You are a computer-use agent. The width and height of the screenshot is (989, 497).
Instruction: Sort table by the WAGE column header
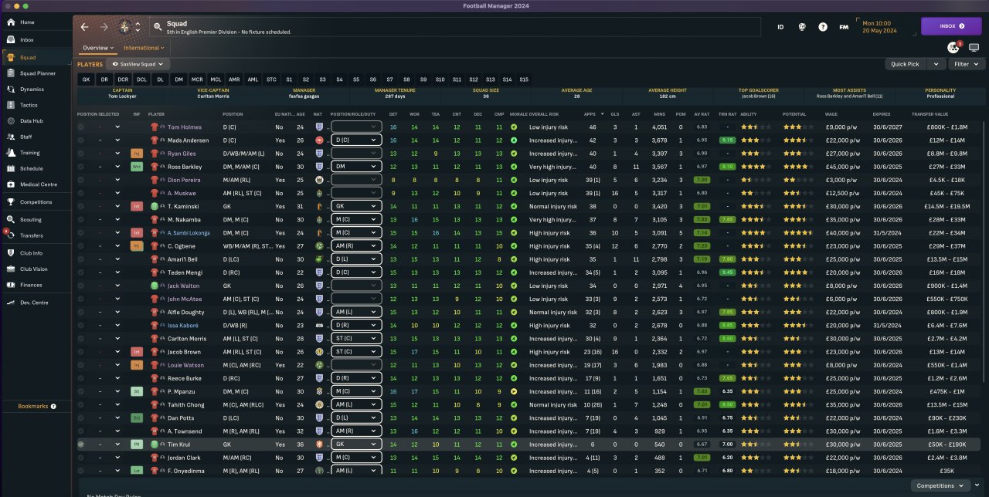tap(832, 114)
